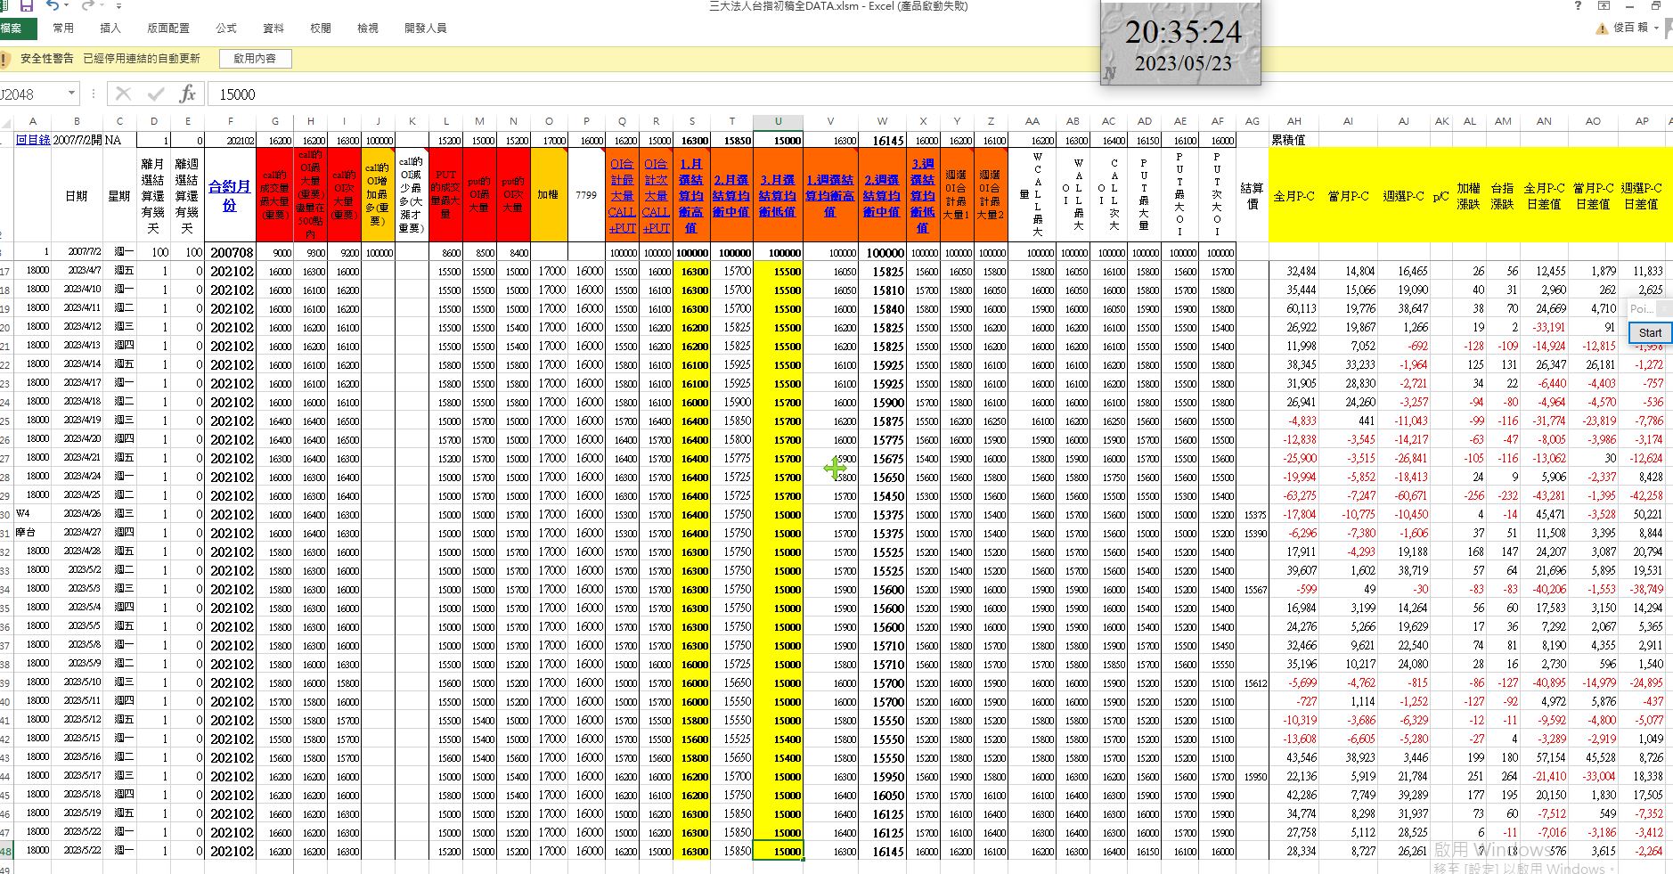Click the 結算價 header cell in column AG

coord(1252,195)
